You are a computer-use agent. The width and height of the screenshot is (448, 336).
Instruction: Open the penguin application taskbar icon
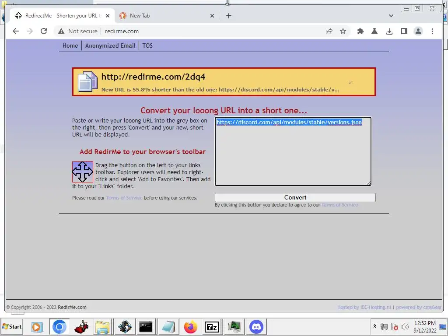[x=125, y=326]
